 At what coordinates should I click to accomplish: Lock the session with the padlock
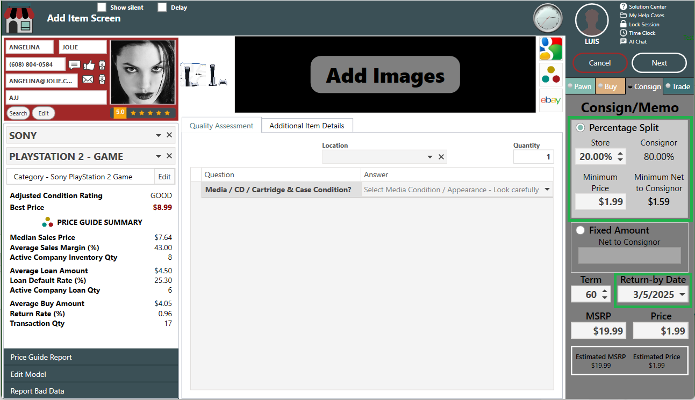(640, 24)
